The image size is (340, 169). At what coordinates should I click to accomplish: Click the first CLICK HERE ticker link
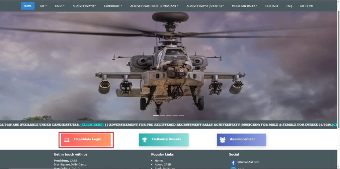(92, 125)
